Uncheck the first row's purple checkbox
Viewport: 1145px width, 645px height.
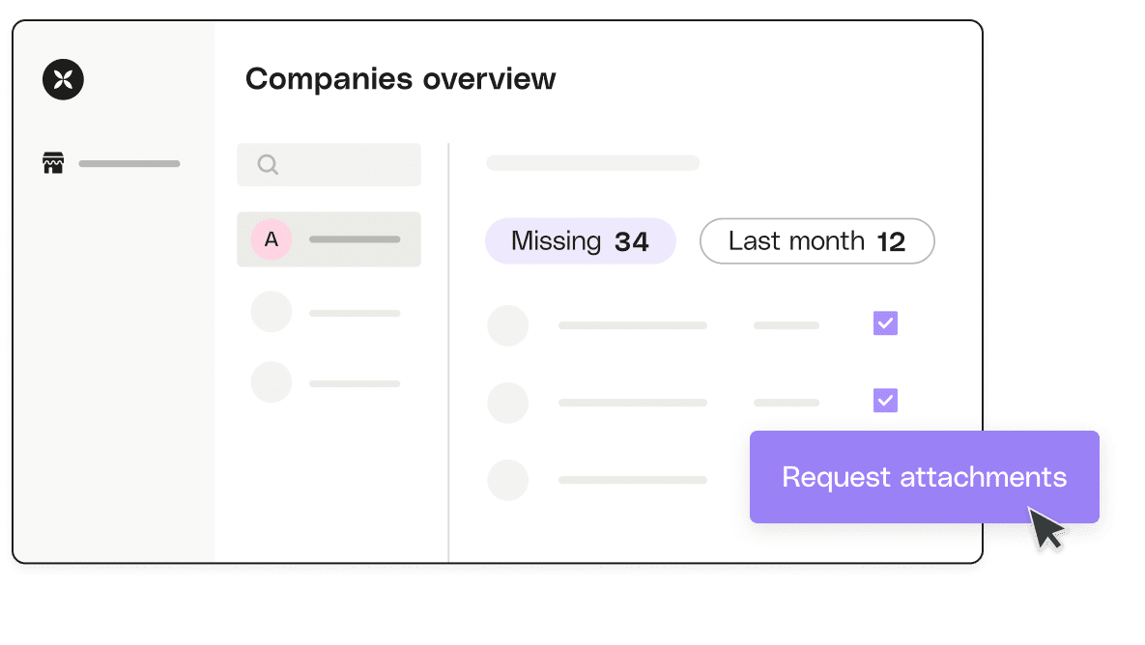tap(885, 323)
